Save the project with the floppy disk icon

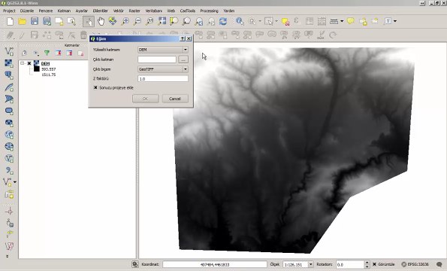(35, 21)
